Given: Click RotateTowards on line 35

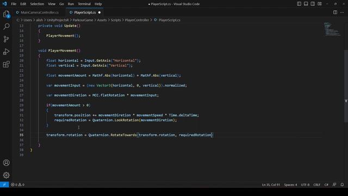Looking at the screenshot, I should tap(123, 135).
